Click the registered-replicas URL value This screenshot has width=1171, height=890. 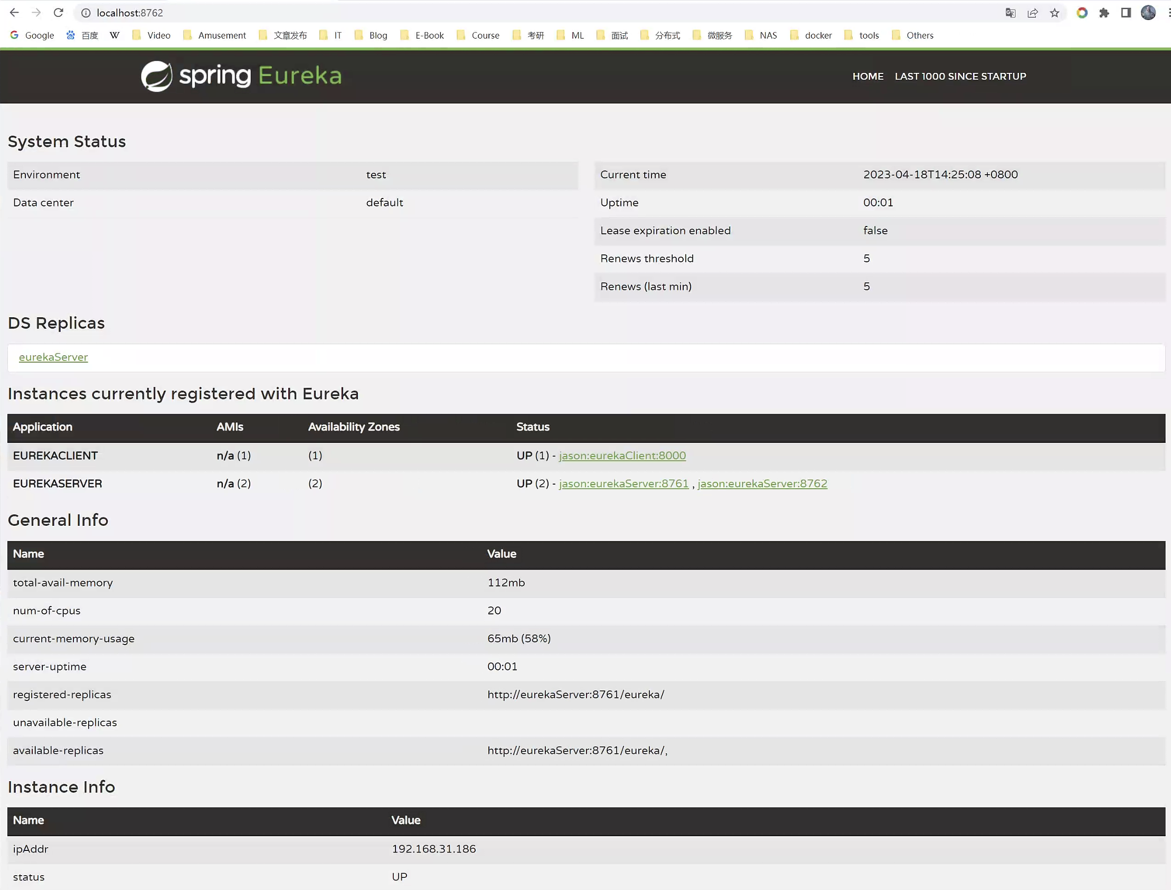(x=575, y=695)
